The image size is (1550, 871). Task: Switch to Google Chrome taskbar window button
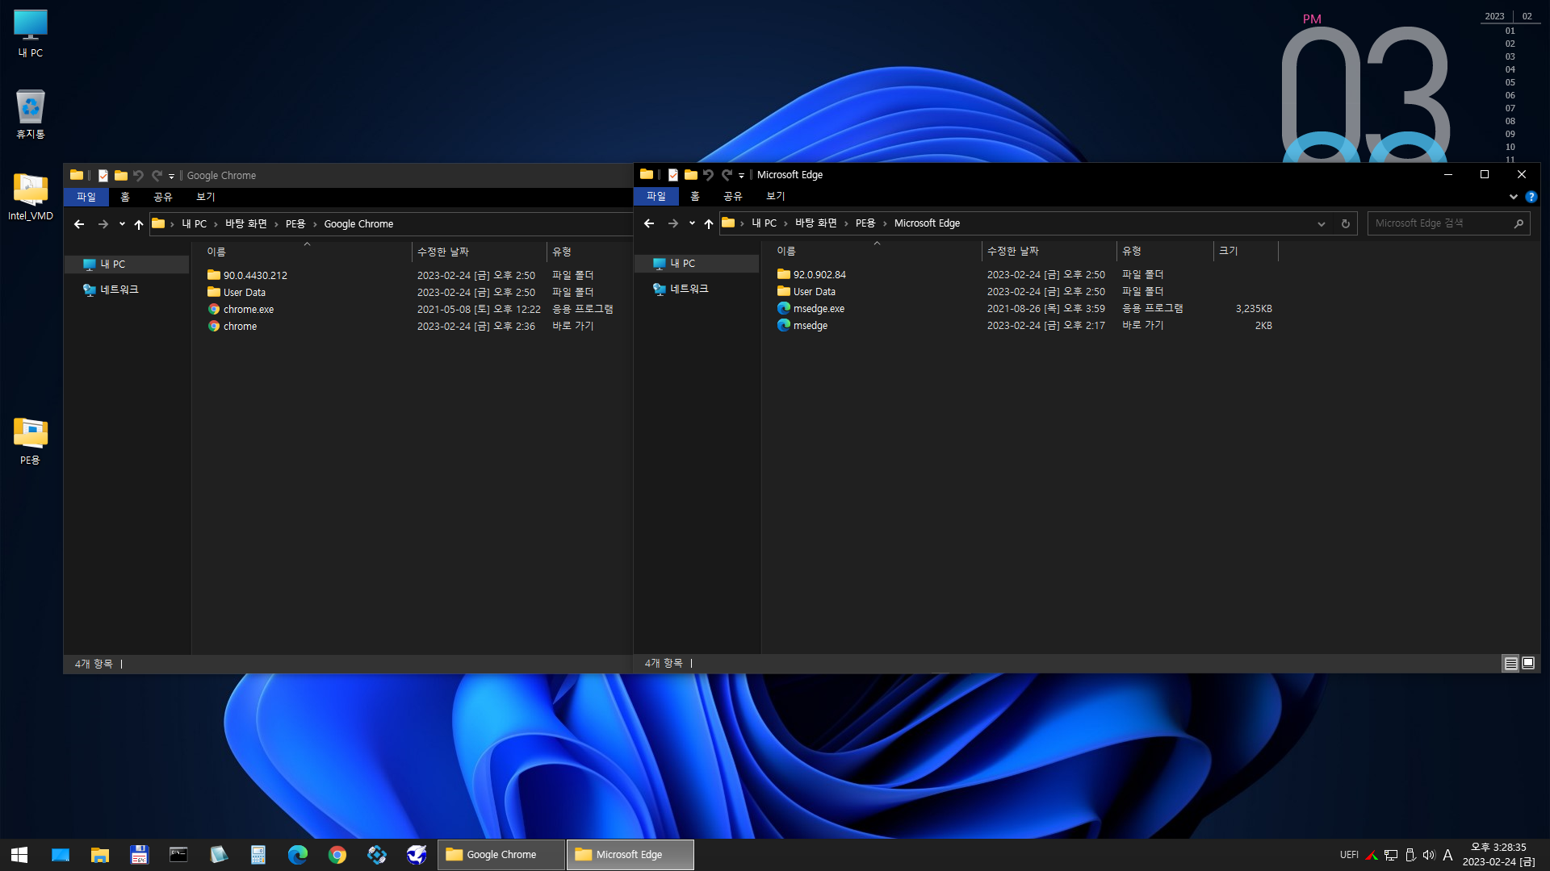tap(501, 855)
